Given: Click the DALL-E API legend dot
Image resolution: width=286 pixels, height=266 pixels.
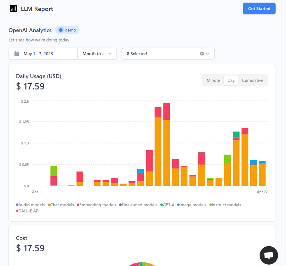Looking at the screenshot, I should pyautogui.click(x=17, y=211).
